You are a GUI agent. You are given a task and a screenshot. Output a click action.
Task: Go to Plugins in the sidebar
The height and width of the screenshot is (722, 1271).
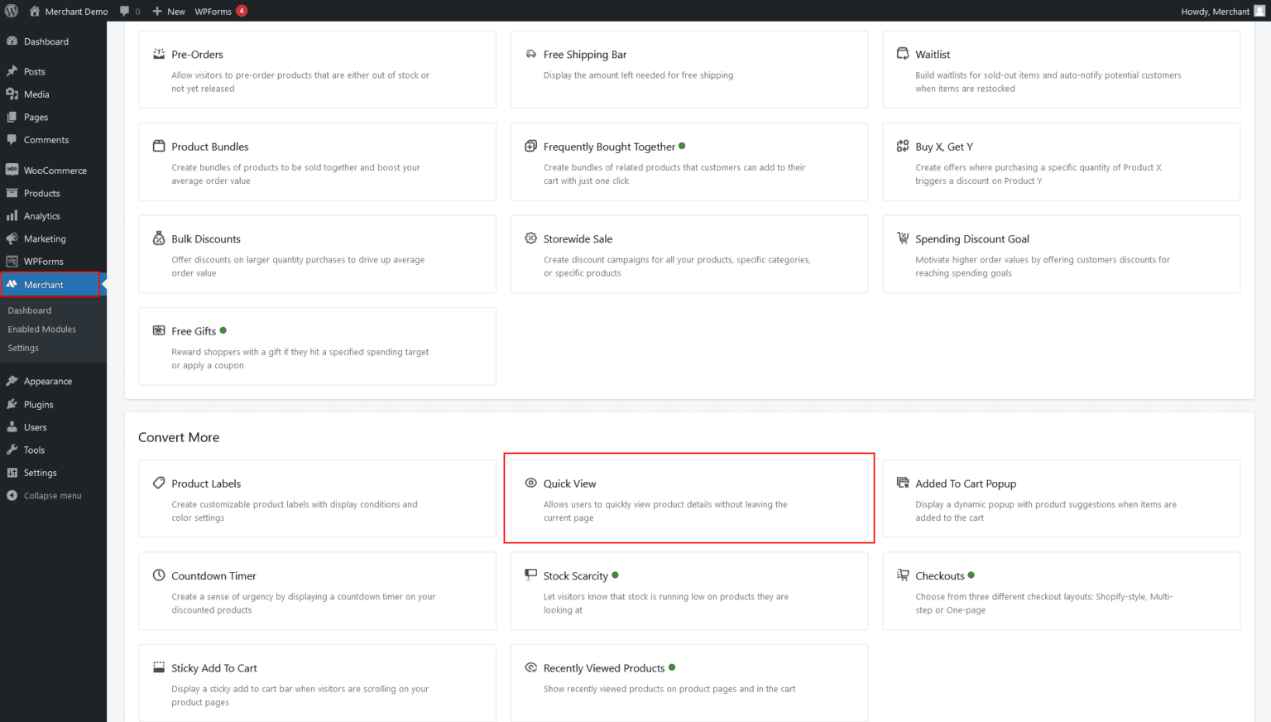pyautogui.click(x=38, y=405)
